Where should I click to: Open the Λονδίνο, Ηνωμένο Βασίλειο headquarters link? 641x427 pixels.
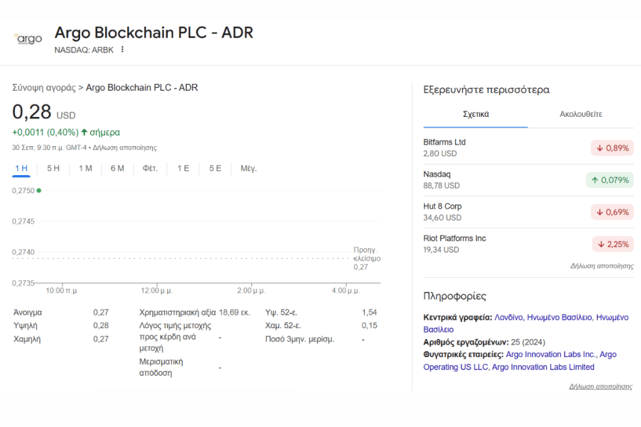tap(543, 317)
